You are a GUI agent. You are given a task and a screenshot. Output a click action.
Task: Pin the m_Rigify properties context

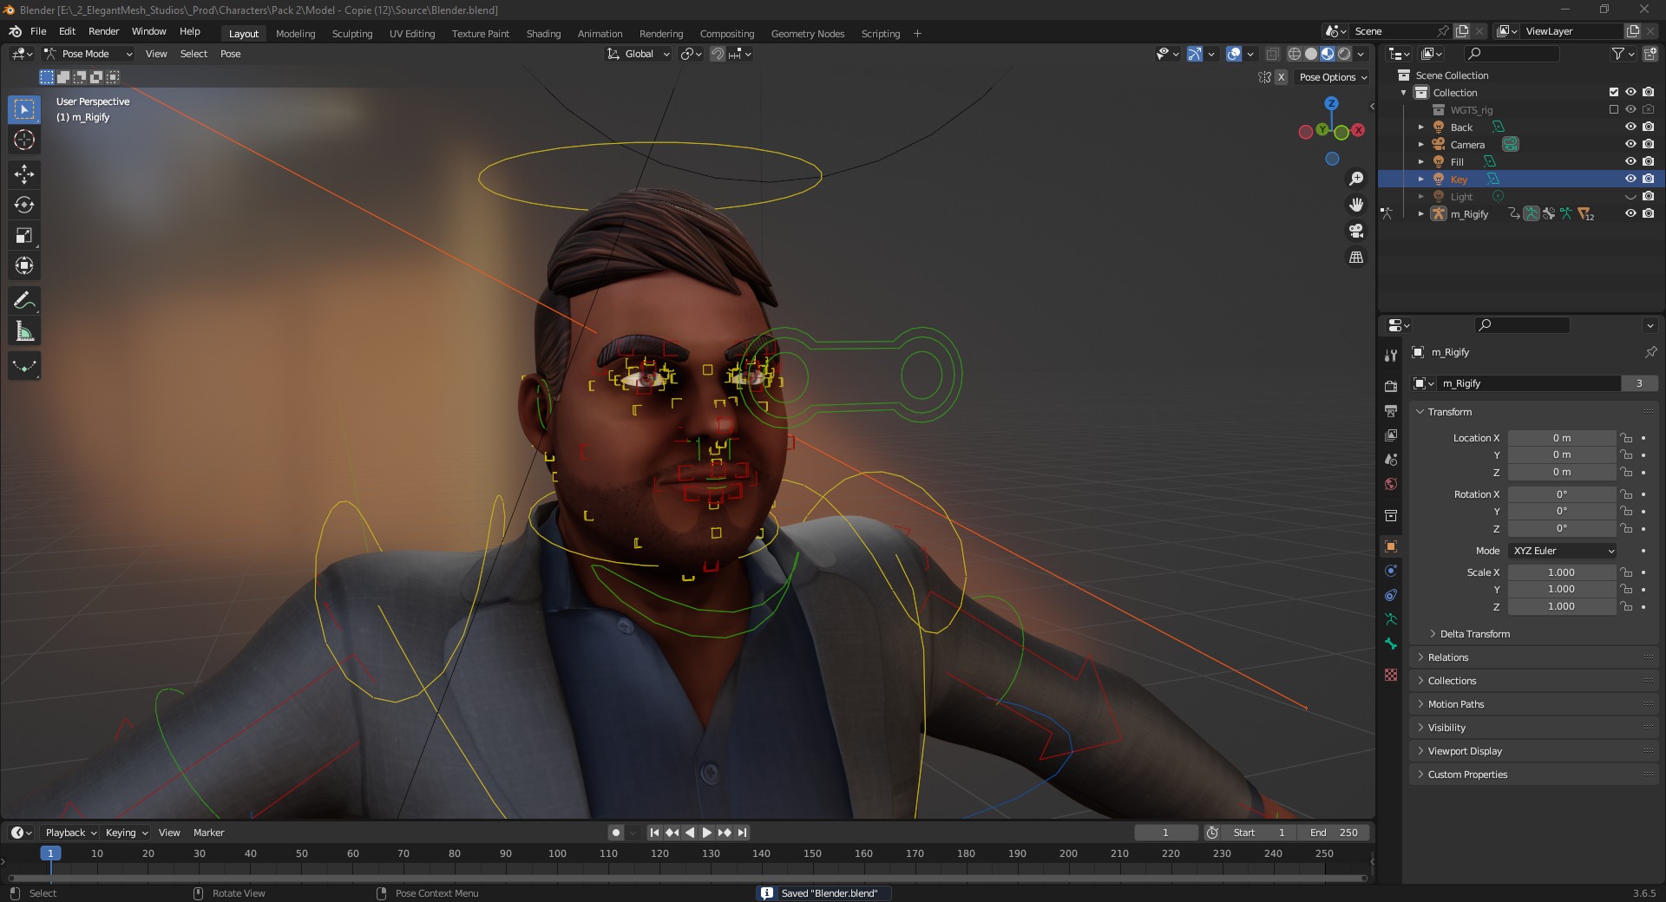point(1650,352)
